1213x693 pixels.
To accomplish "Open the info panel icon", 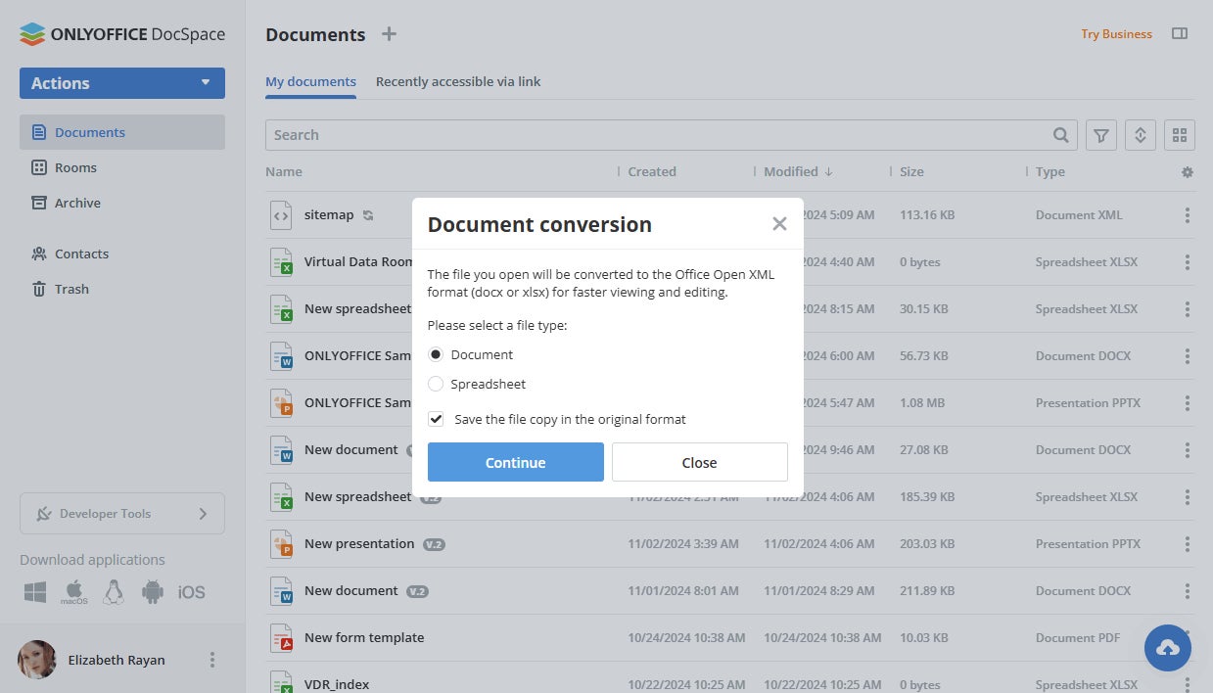I will (x=1180, y=34).
